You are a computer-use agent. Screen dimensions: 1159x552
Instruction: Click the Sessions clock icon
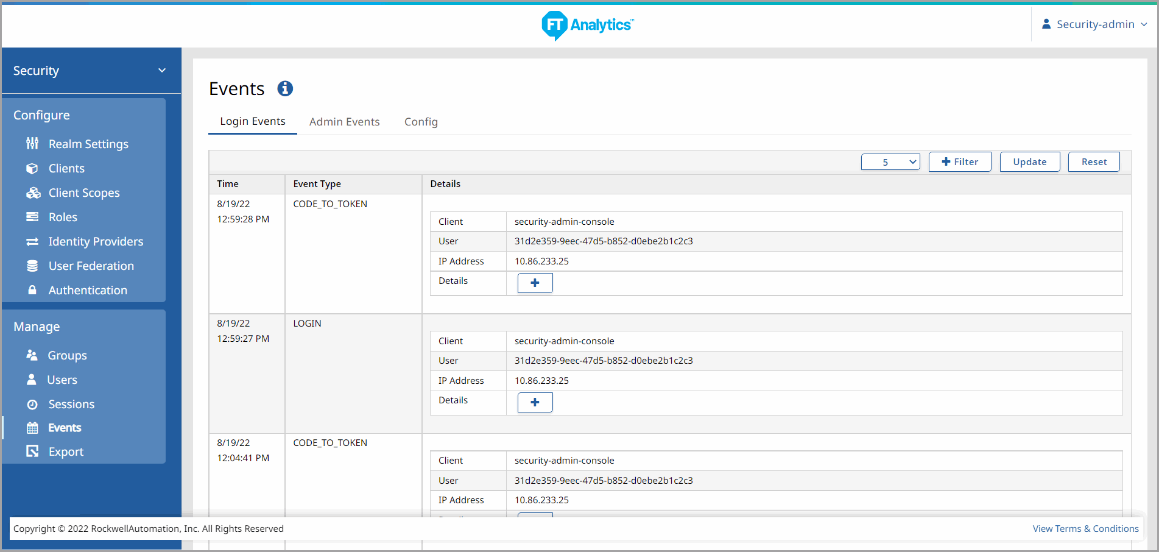click(x=32, y=404)
